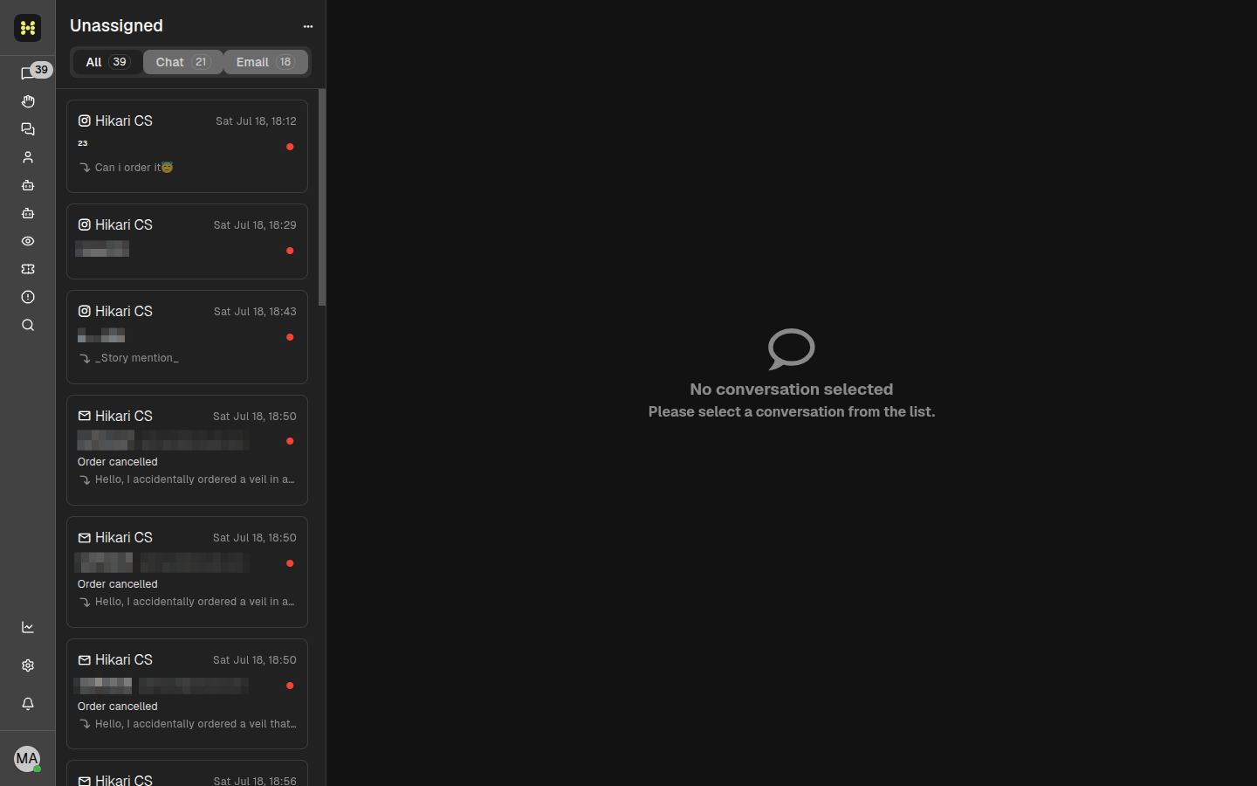Image resolution: width=1257 pixels, height=786 pixels.
Task: Open the notifications bell icon
Action: [28, 704]
